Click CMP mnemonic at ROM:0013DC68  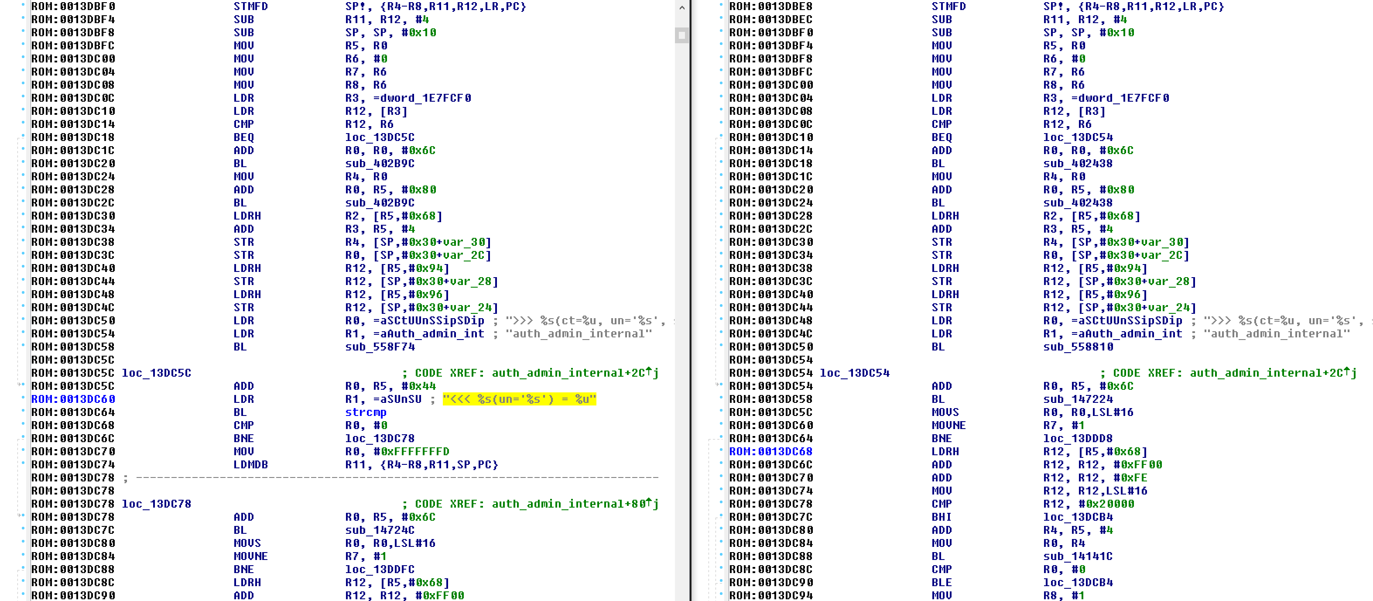point(243,426)
